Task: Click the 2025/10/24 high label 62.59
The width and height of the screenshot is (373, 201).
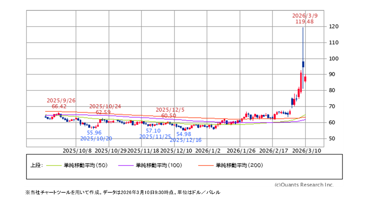Action: click(105, 112)
